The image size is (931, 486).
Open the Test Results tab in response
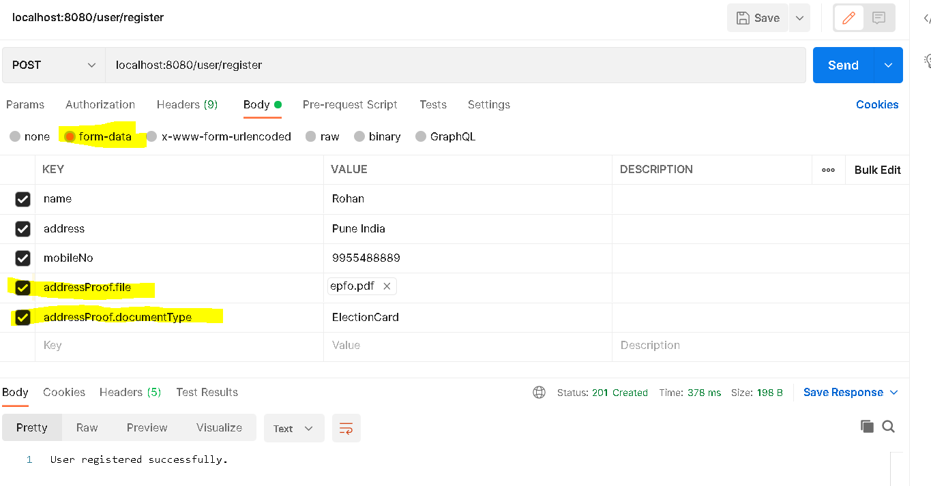coord(207,392)
